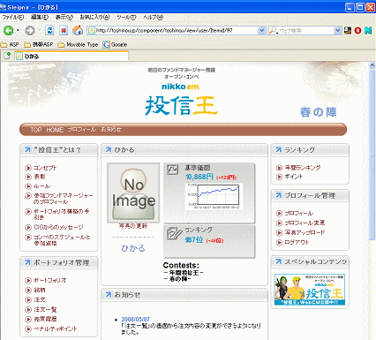Viewport: 376px width, 340px height.
Task: Click the 基準価額 chart icon
Action: [x=172, y=170]
